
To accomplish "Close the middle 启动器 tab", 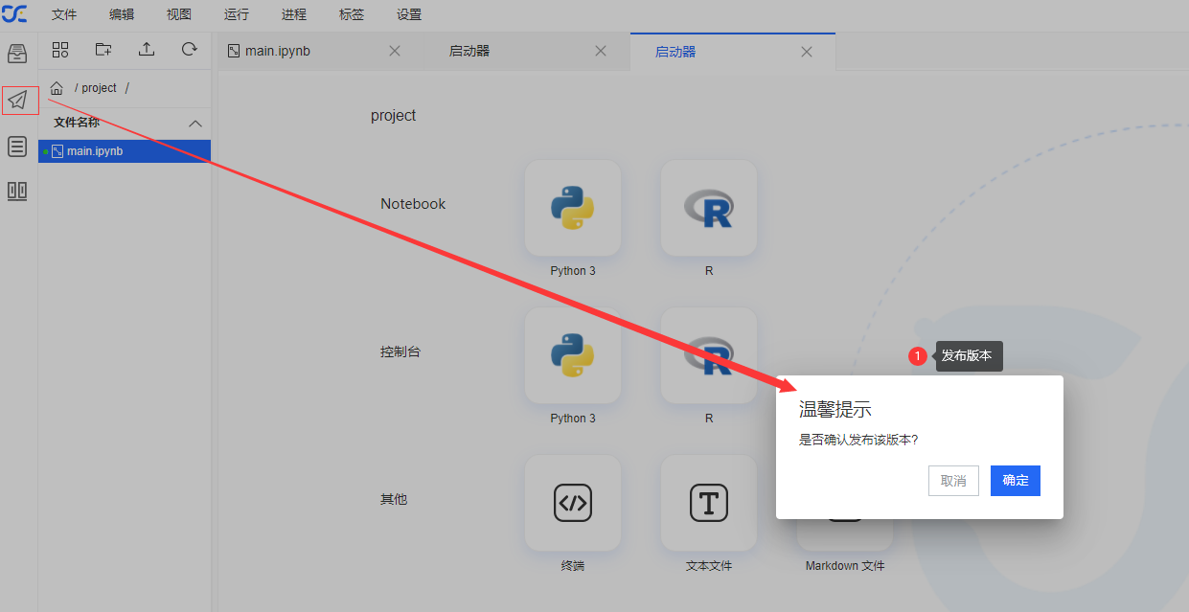I will 601,51.
